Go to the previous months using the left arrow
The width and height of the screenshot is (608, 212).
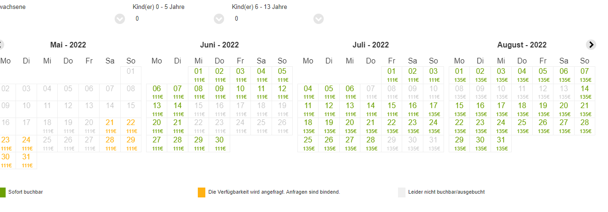(x=1, y=45)
